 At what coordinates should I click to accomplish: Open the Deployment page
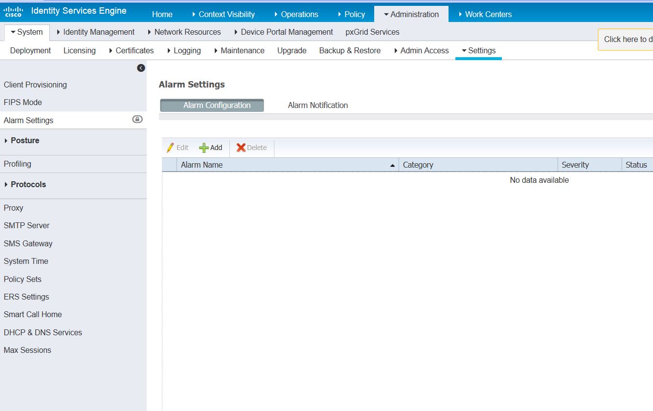tap(30, 50)
